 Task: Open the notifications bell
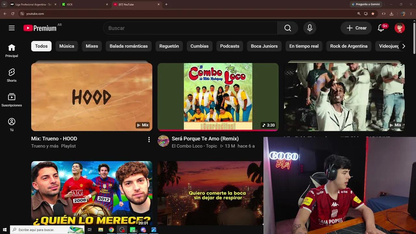381,28
